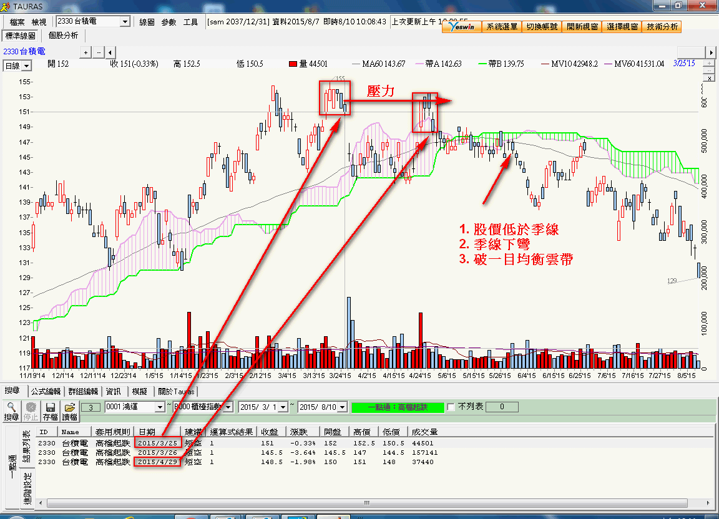Click the green 帶B legend line

[x=482, y=64]
